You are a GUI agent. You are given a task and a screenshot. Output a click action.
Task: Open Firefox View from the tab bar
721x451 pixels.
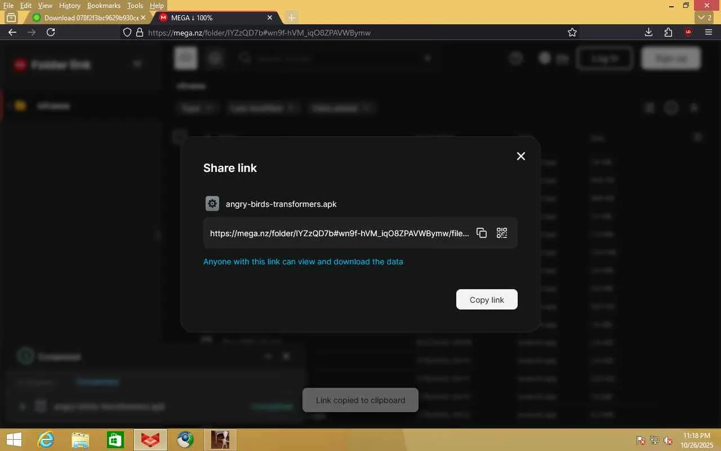(11, 17)
